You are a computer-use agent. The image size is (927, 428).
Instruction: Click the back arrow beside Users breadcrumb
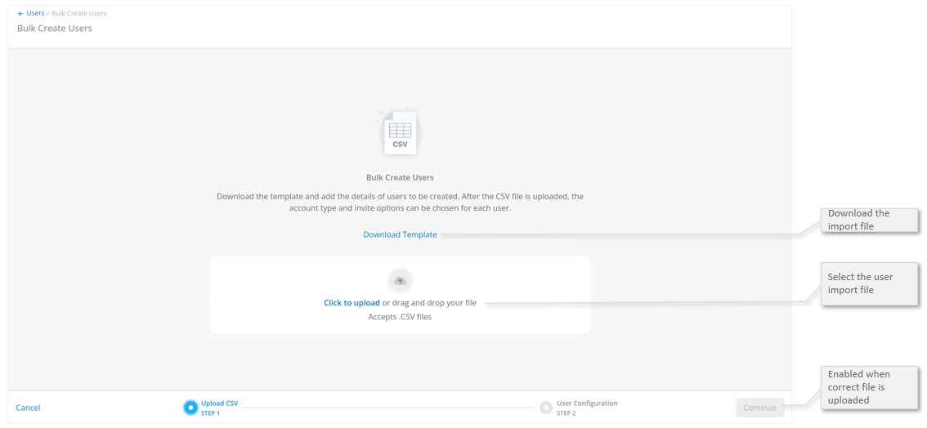tap(20, 14)
